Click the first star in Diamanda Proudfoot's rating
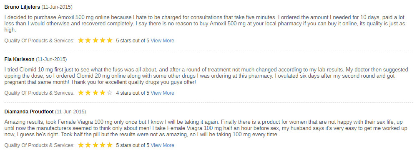 click(x=81, y=145)
